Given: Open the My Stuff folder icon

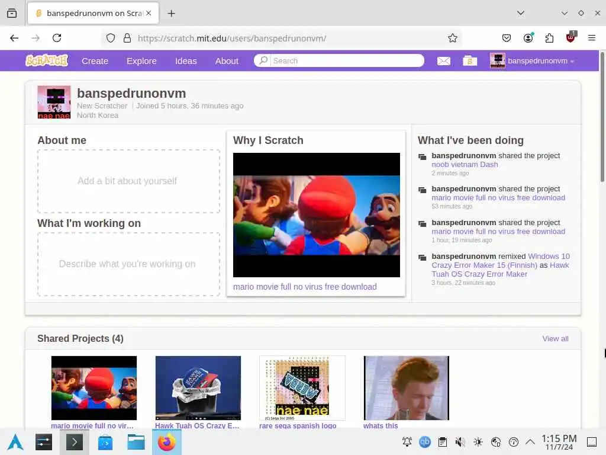Looking at the screenshot, I should (469, 61).
